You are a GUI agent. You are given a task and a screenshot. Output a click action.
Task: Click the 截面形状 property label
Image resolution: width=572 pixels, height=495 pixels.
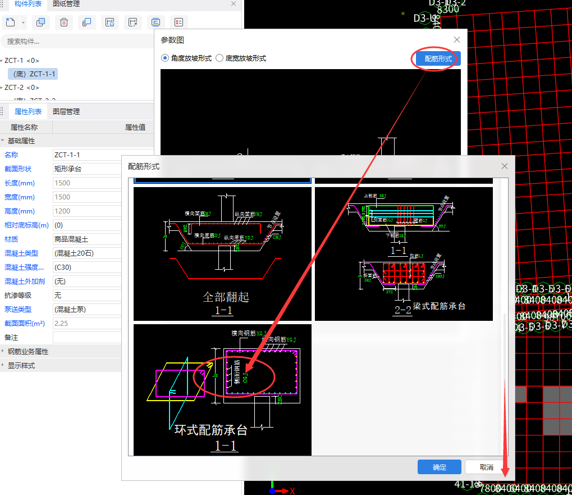(18, 169)
